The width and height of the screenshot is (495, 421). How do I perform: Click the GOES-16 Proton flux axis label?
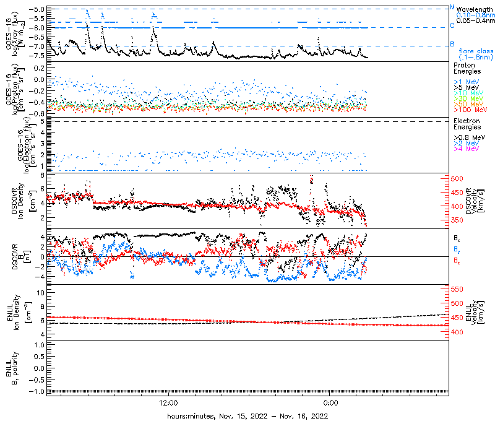click(x=15, y=89)
